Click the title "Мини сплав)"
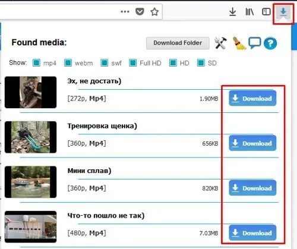 point(89,171)
